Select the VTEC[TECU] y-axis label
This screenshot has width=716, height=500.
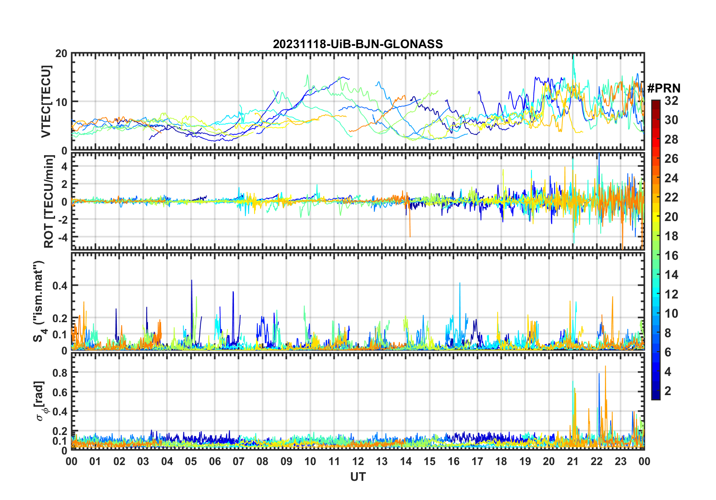click(x=46, y=102)
